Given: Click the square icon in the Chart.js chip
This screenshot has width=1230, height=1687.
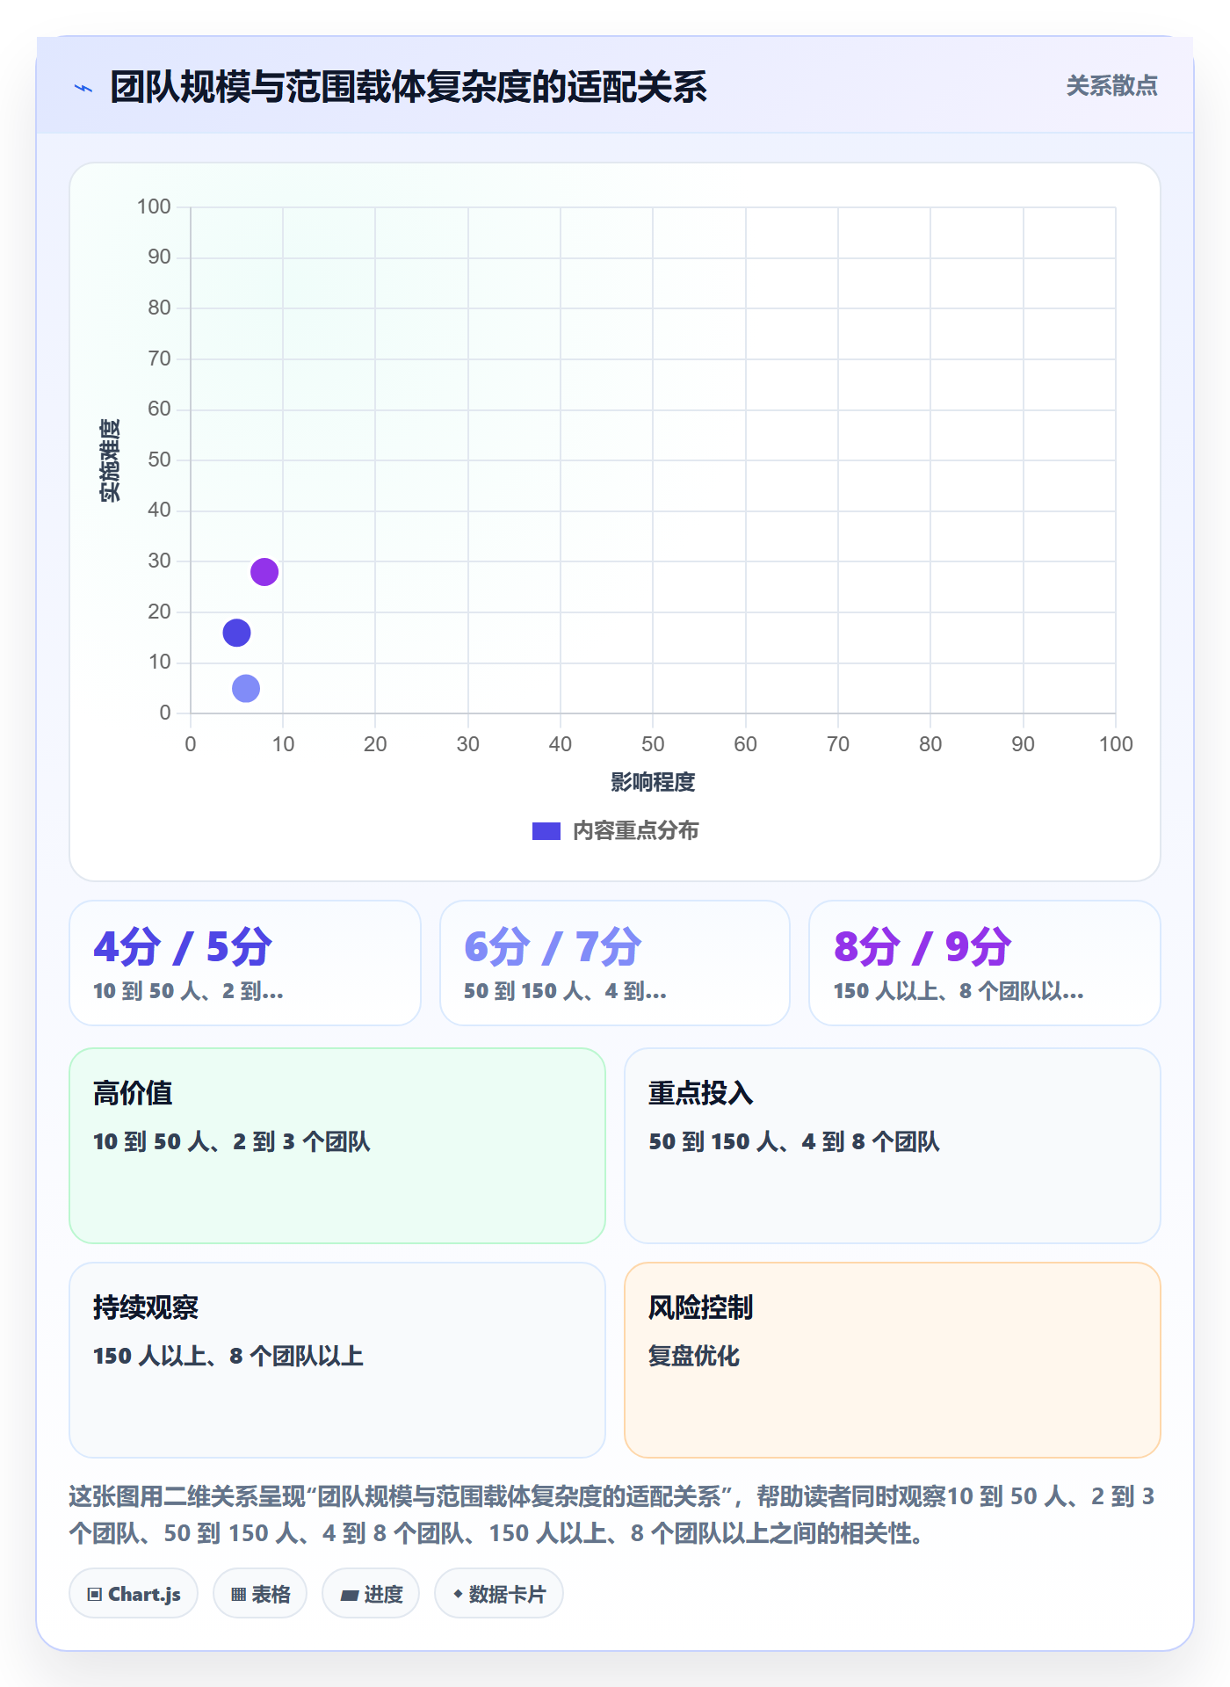Looking at the screenshot, I should point(95,1595).
